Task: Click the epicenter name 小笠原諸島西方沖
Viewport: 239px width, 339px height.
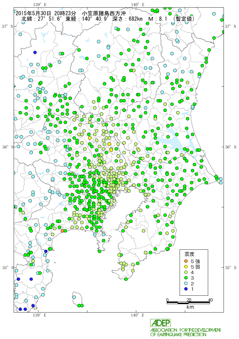Action: click(x=104, y=13)
